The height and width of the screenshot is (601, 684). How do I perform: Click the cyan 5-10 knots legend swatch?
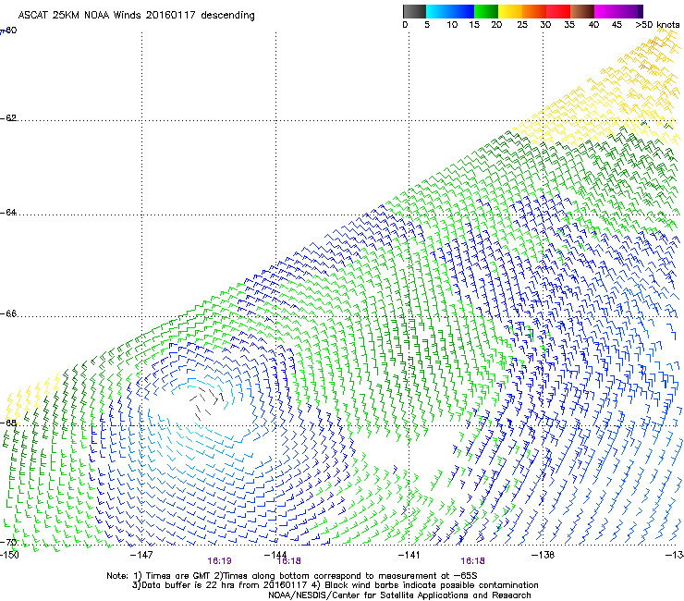[438, 11]
